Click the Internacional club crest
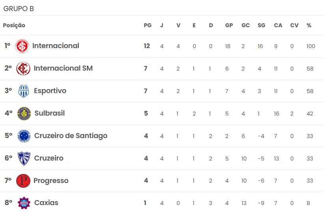Viewport: 325px width, 213px height. [22, 46]
